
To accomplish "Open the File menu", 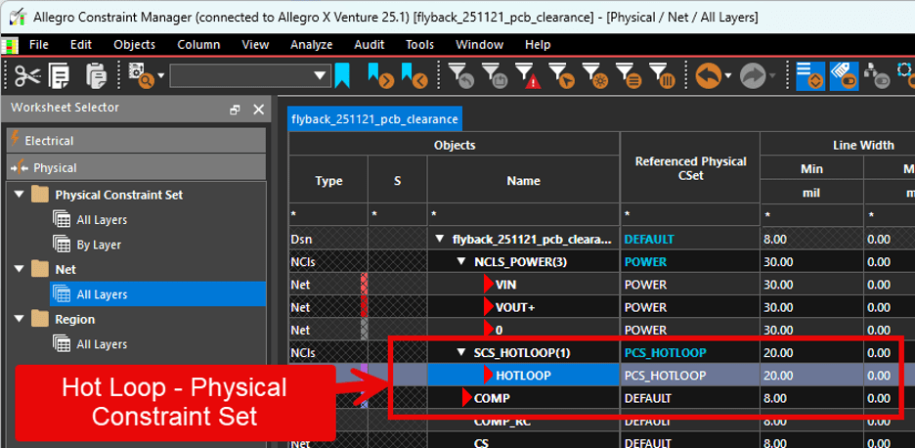I will [38, 44].
